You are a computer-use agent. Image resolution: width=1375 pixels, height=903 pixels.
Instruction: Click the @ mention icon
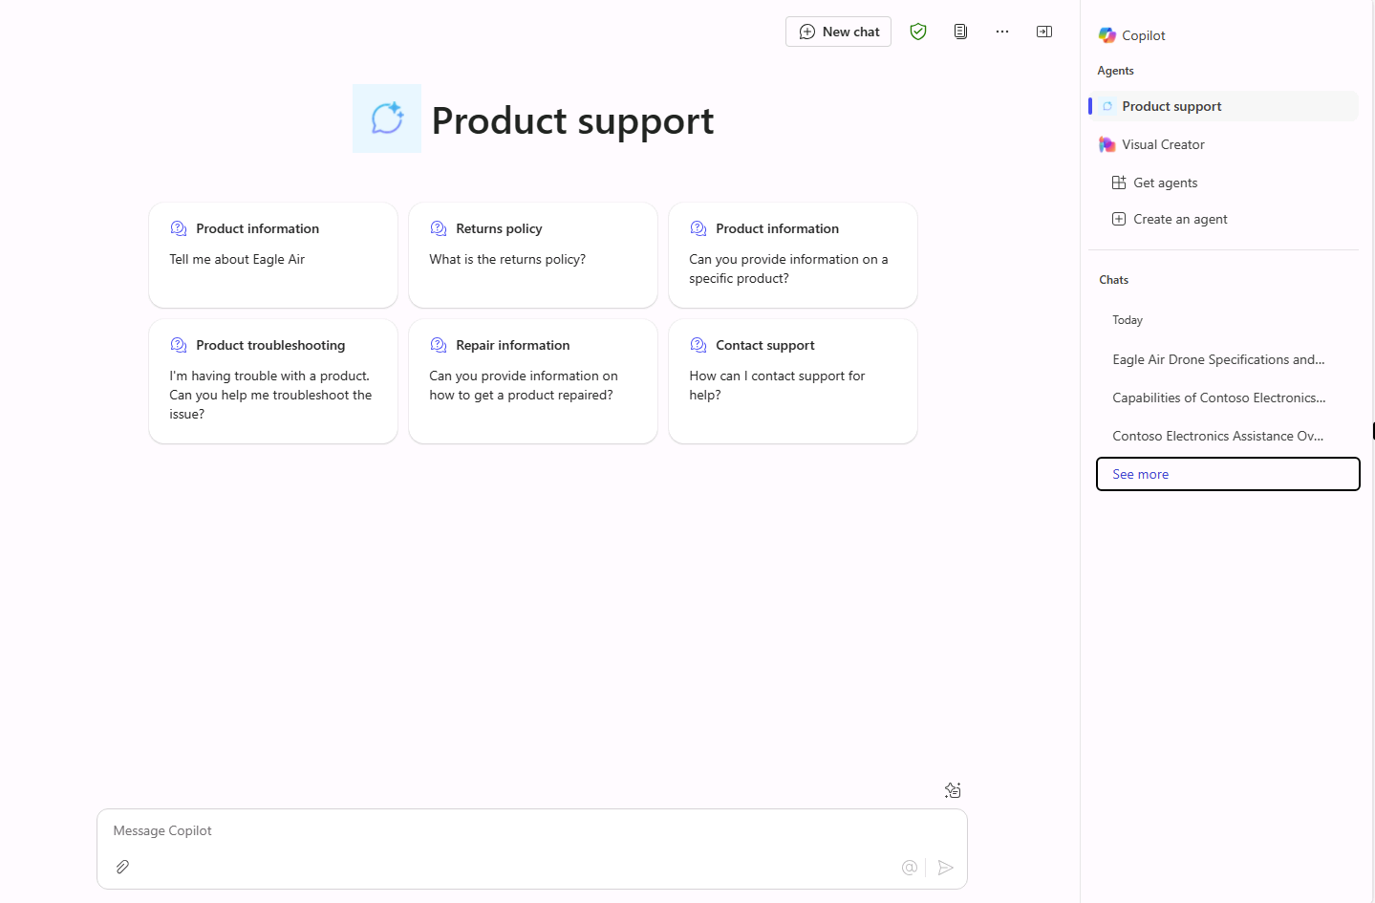[910, 868]
